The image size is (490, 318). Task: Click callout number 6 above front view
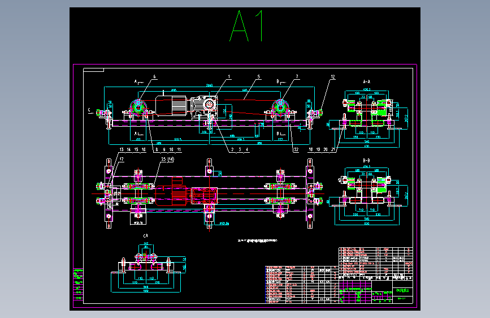click(154, 77)
